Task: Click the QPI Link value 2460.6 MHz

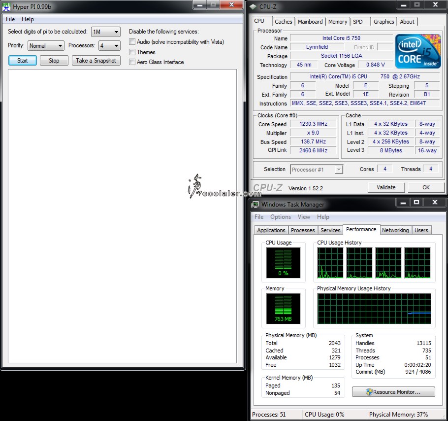Action: pos(313,150)
